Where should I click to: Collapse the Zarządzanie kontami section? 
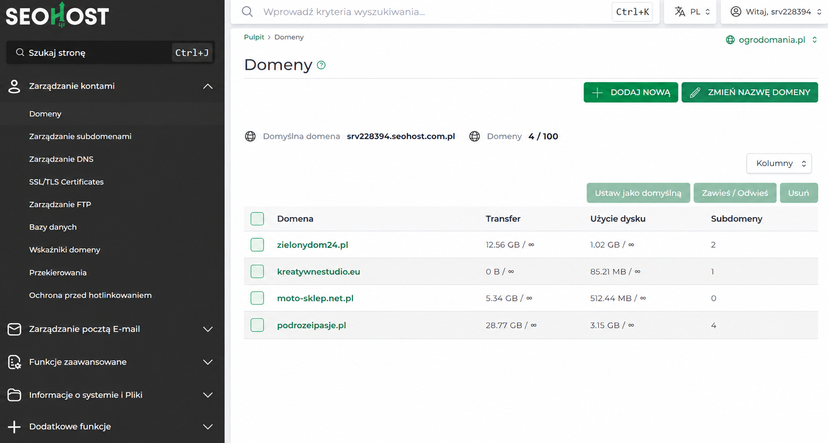click(208, 86)
